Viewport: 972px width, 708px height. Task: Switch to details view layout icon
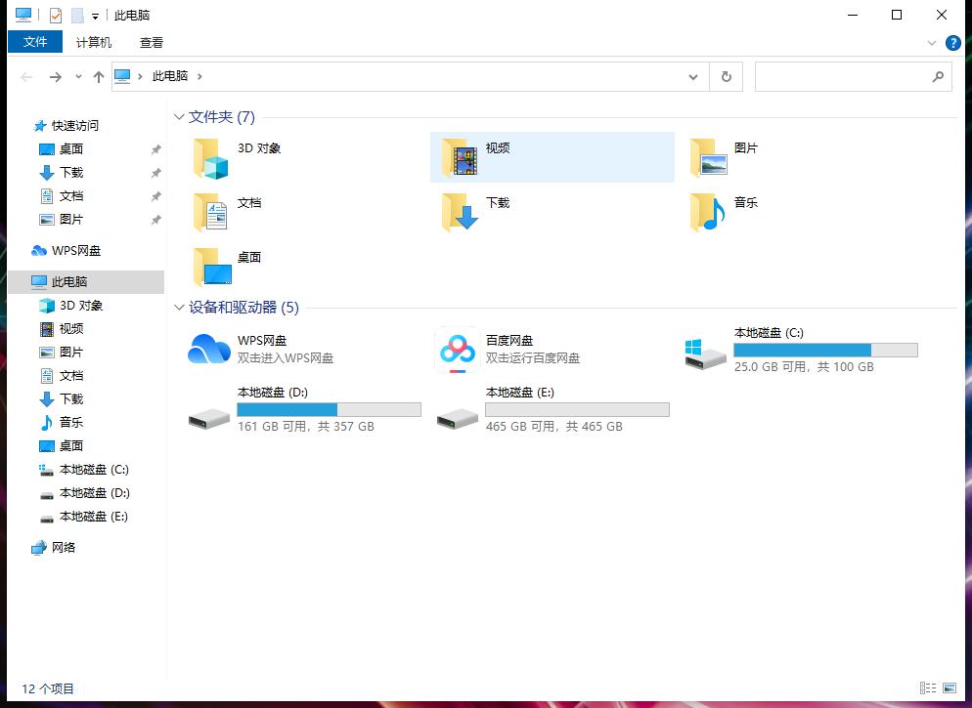coord(928,688)
